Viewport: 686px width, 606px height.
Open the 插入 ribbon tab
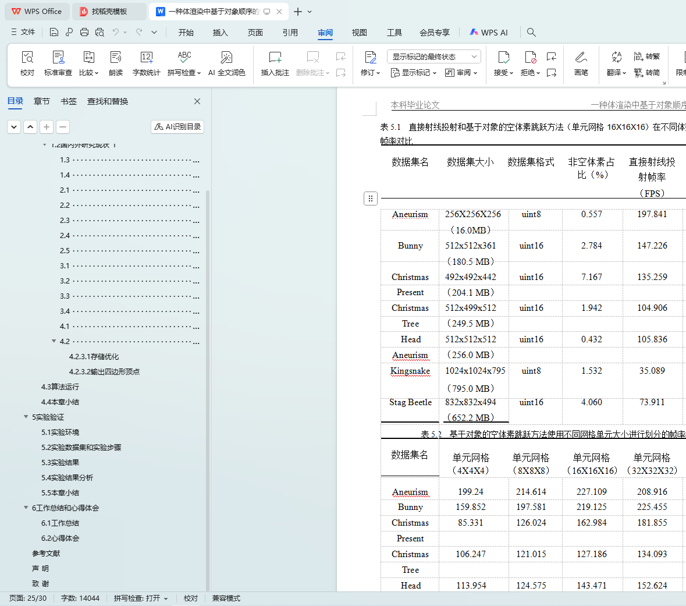[x=220, y=33]
